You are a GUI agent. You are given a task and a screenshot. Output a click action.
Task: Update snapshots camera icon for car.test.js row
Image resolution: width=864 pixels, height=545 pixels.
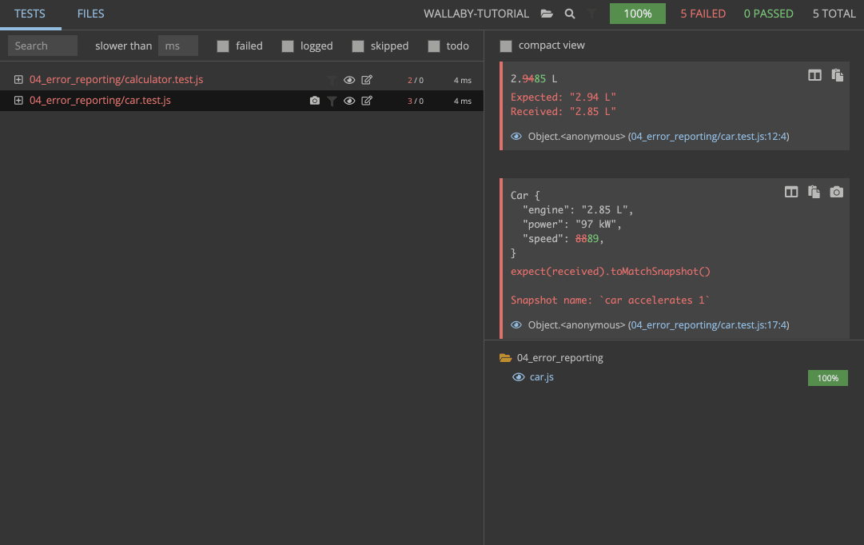314,101
